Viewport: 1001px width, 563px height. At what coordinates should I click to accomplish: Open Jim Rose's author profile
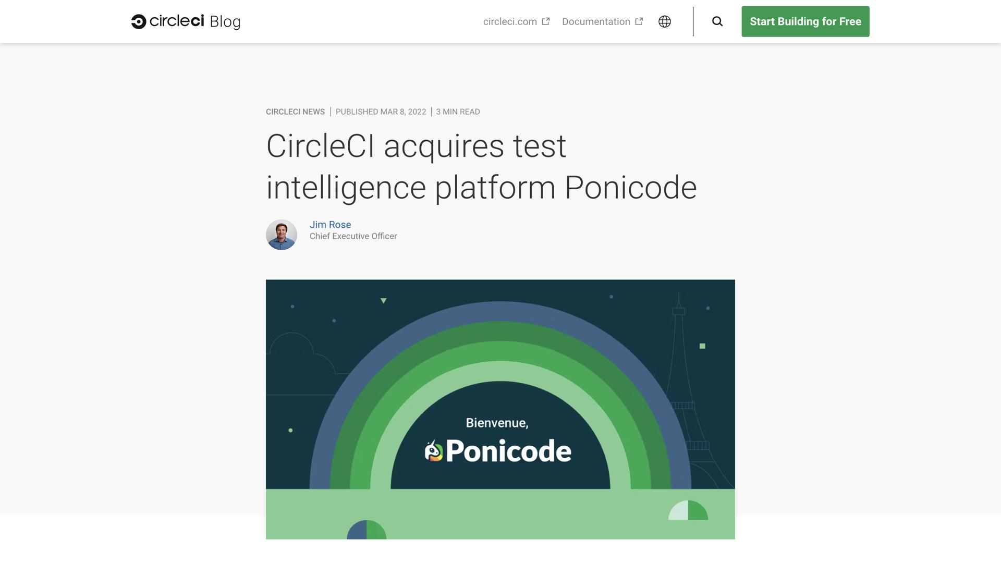[330, 225]
